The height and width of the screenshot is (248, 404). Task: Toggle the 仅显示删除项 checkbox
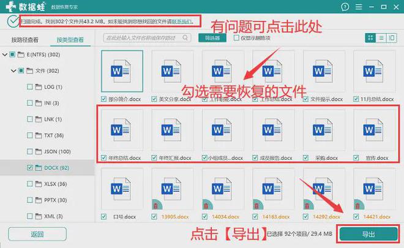(x=236, y=38)
